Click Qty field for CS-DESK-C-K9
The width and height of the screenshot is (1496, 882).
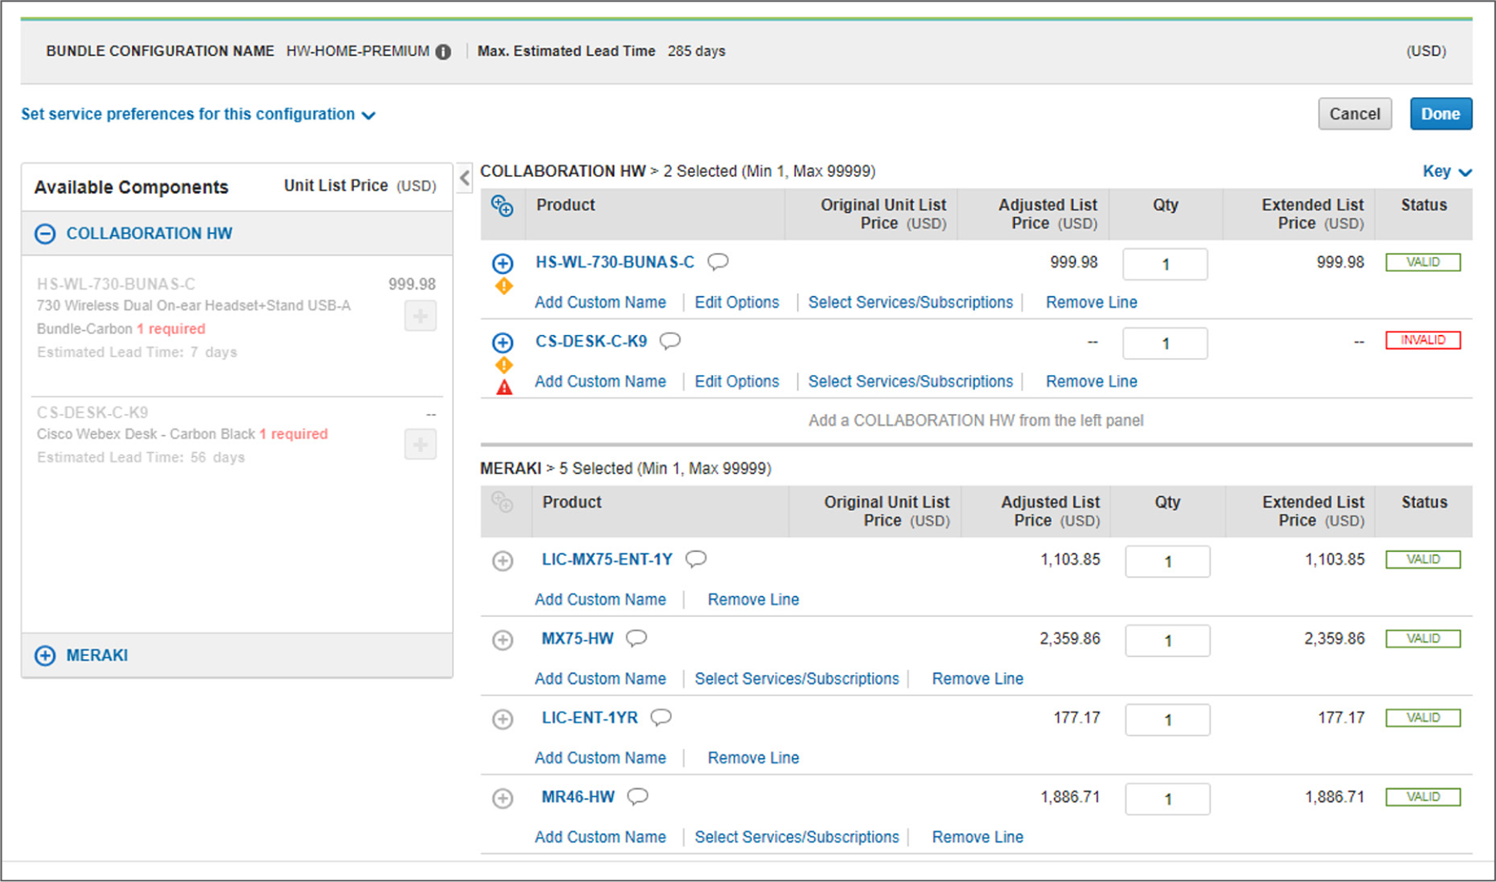click(1165, 343)
